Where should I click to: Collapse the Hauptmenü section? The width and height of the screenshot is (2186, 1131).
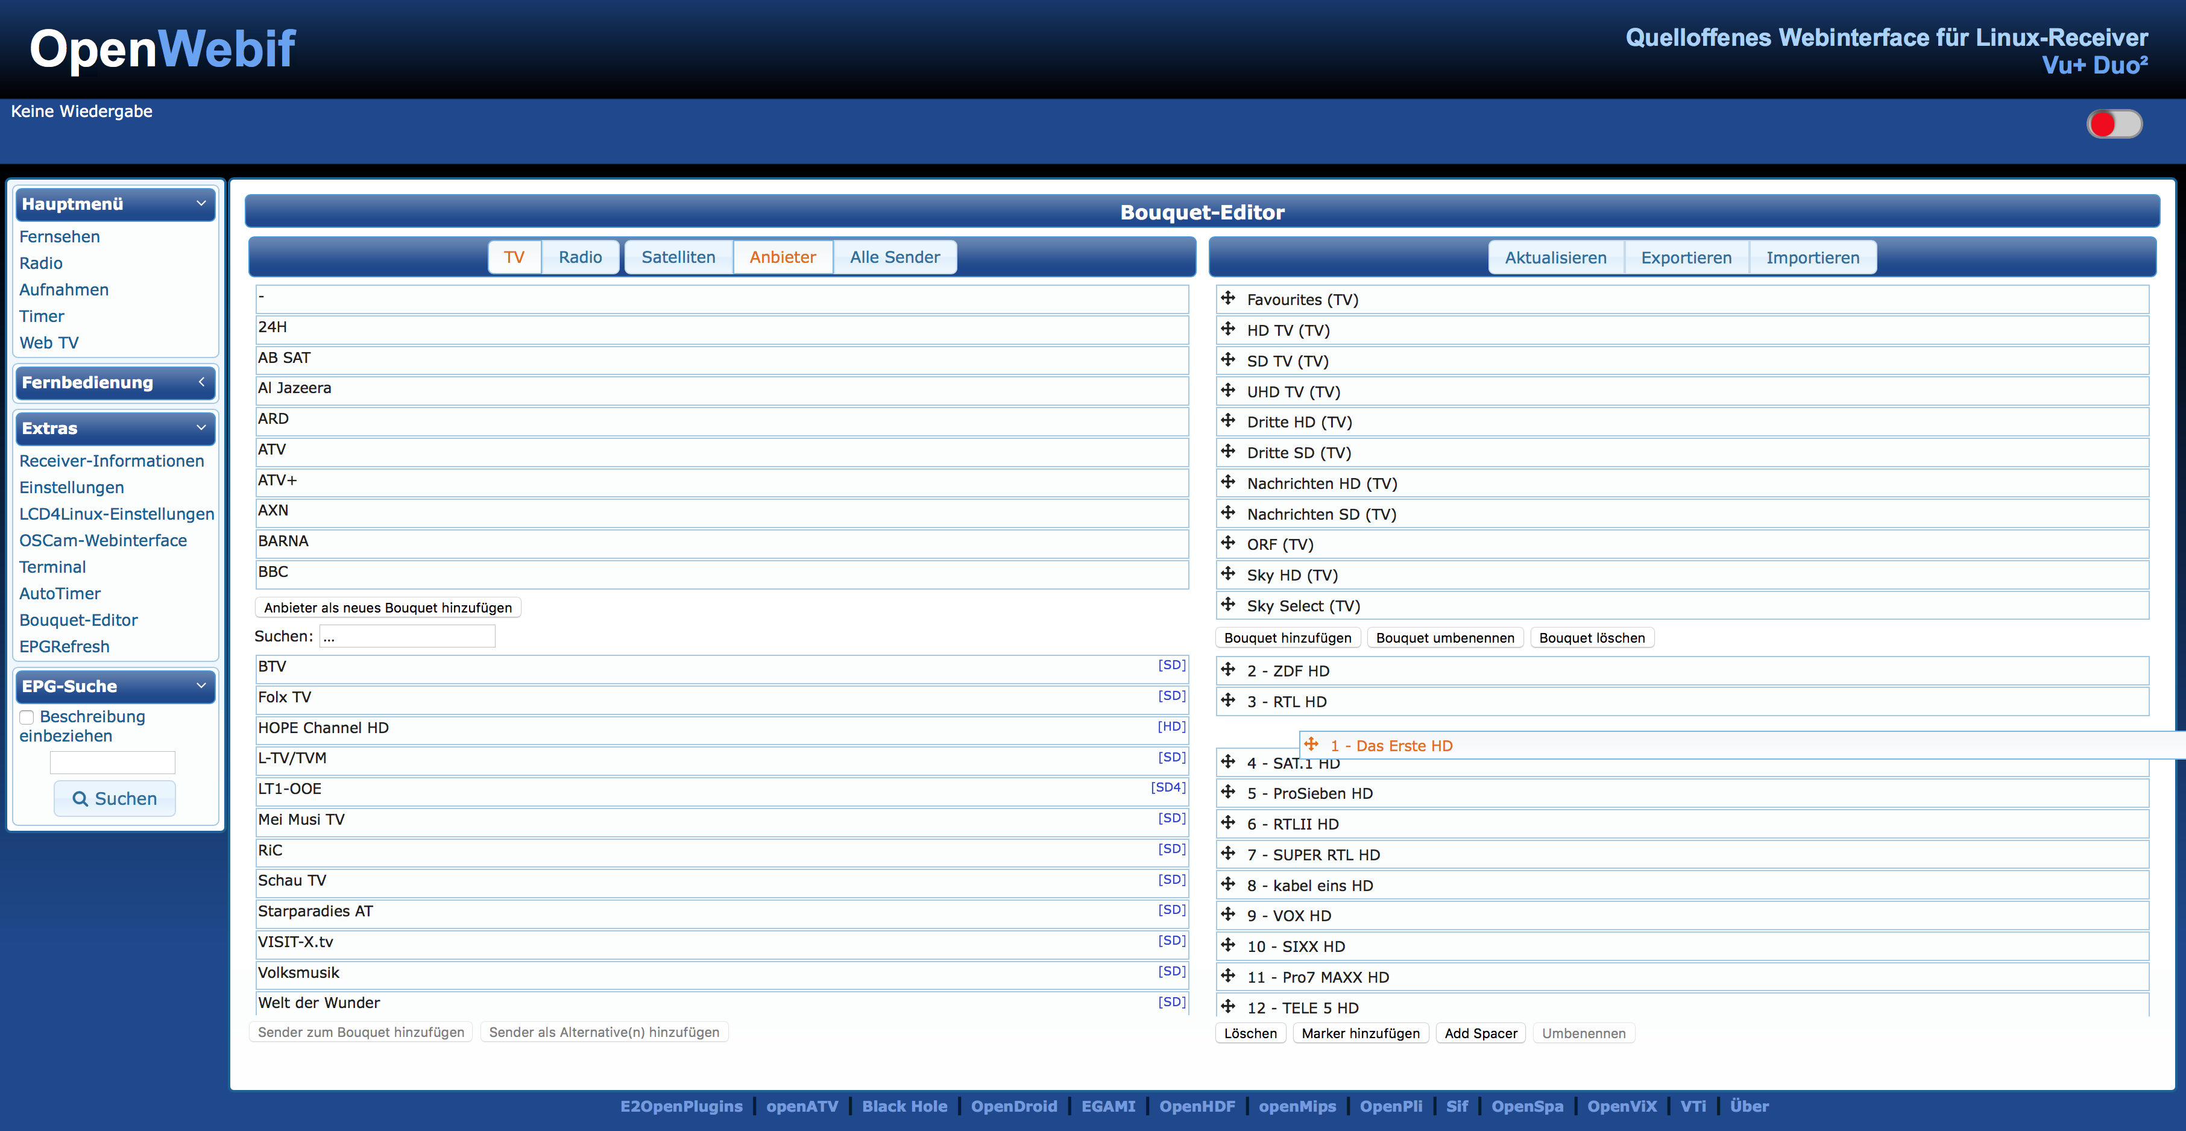coord(201,204)
